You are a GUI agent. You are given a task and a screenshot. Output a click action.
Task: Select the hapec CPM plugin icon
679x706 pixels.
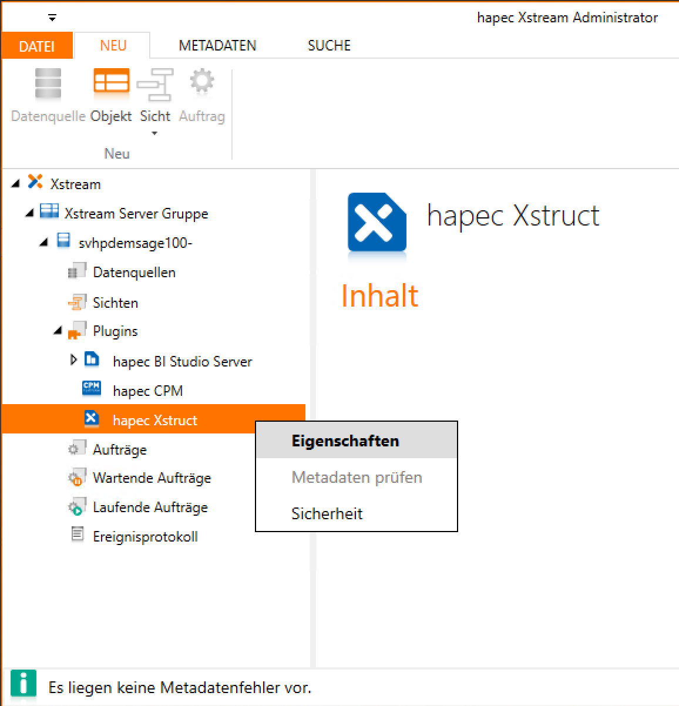tap(92, 389)
